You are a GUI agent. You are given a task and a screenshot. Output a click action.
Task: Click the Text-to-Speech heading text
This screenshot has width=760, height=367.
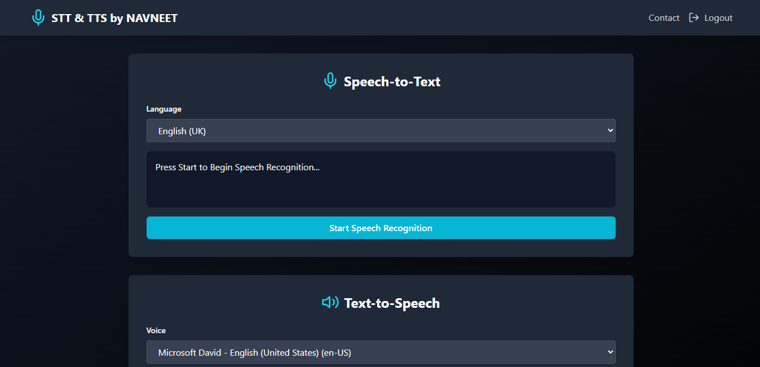point(392,303)
